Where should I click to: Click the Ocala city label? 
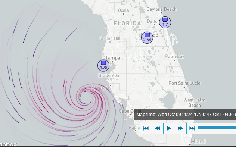click(x=124, y=10)
